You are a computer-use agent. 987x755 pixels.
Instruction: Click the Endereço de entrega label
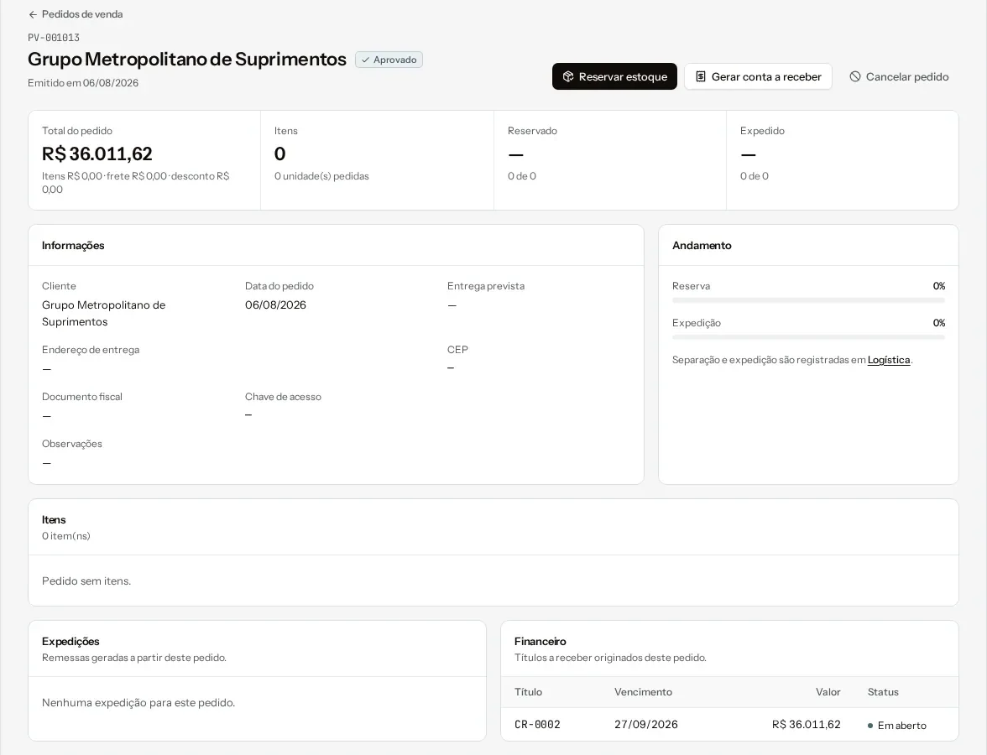(x=91, y=350)
